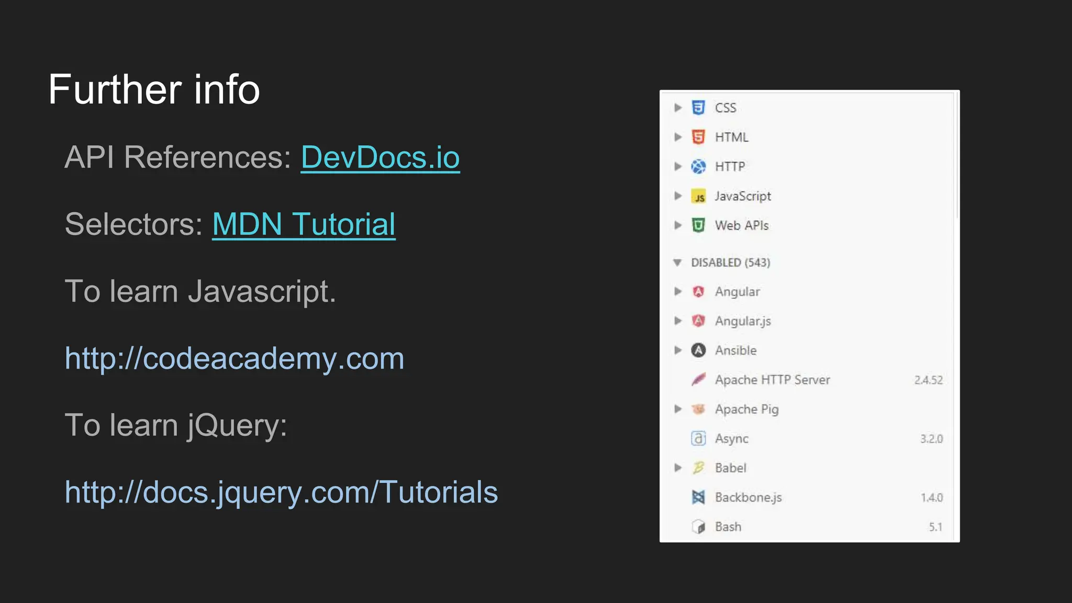Click the HTML5 shield icon

[698, 137]
